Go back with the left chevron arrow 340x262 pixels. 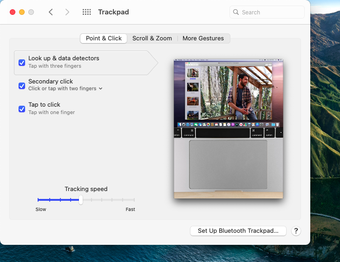(51, 12)
